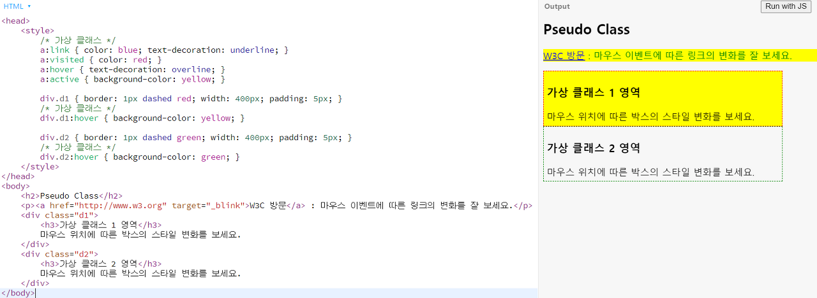This screenshot has height=298, width=817.
Task: Open the HTML panel dropdown
Action: pos(17,6)
